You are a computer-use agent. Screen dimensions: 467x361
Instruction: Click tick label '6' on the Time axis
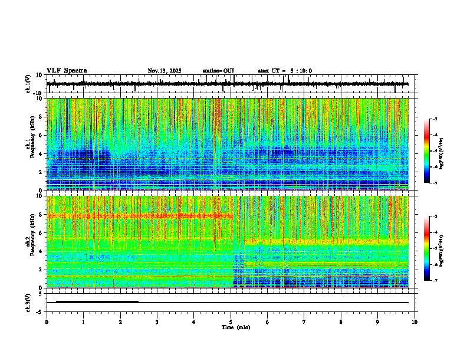pyautogui.click(x=268, y=322)
